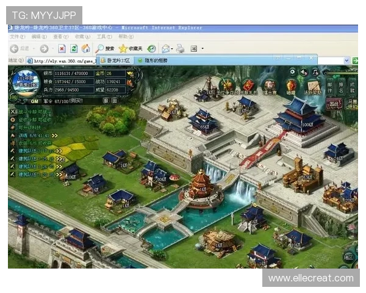Image resolution: width=366 pixels, height=293 pixels.
Task: Click the crossed-swords battle cooldown icon
Action: pyautogui.click(x=13, y=112)
